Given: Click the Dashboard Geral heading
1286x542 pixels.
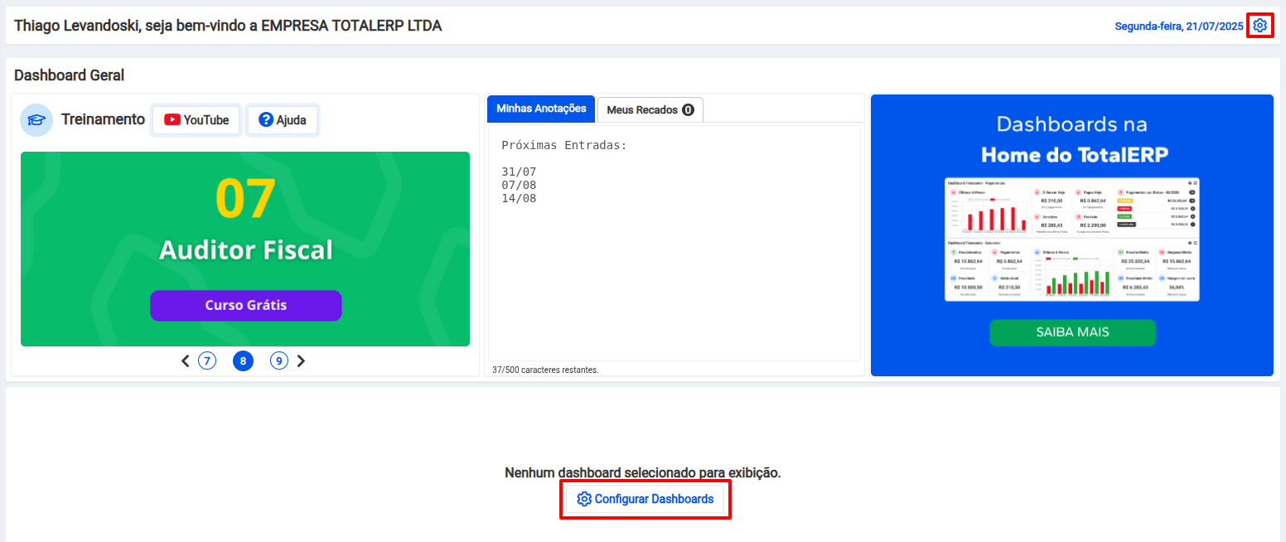Looking at the screenshot, I should pos(70,75).
